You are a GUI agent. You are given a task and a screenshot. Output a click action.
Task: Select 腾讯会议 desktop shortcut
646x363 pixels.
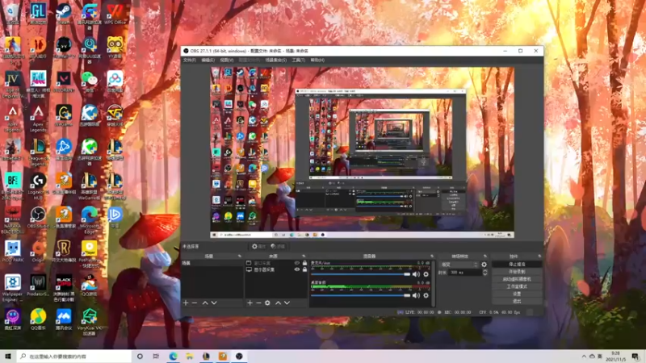pyautogui.click(x=64, y=319)
